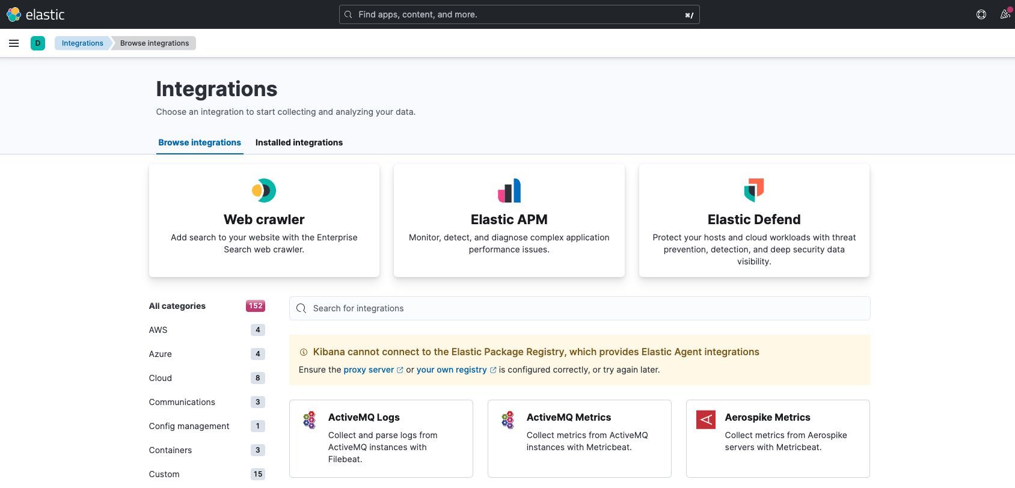Click the external link icon after proxy server

pos(400,370)
